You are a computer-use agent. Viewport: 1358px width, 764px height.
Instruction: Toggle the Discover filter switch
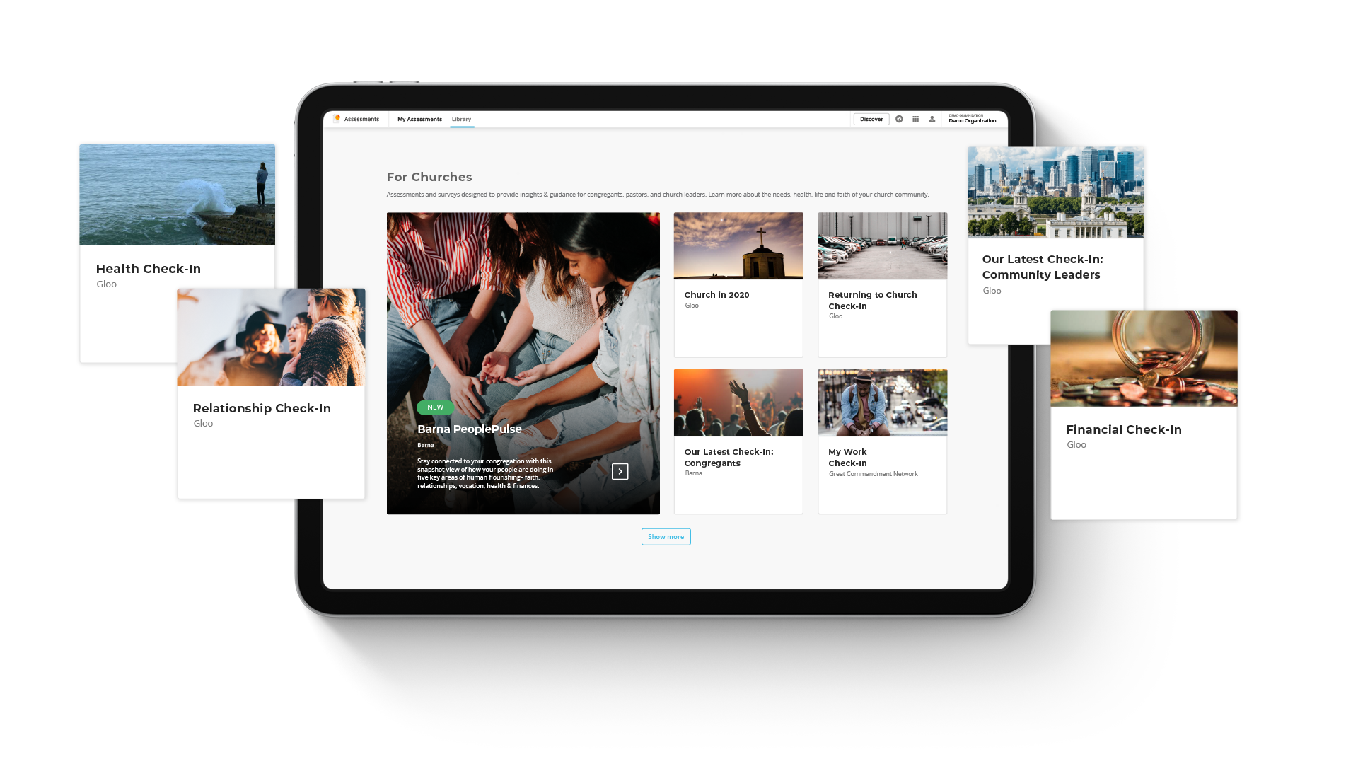tap(871, 118)
